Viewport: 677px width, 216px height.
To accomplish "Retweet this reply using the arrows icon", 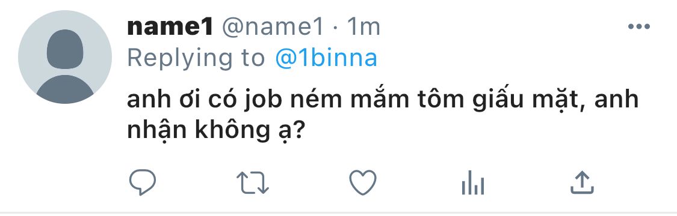I will point(253,182).
